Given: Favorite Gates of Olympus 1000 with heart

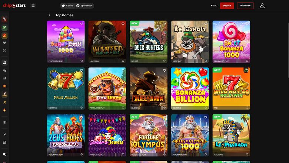Looking at the screenshot, I should point(206,117).
